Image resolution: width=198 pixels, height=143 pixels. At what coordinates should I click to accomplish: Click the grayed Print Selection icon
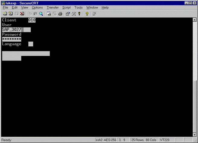[55, 14]
